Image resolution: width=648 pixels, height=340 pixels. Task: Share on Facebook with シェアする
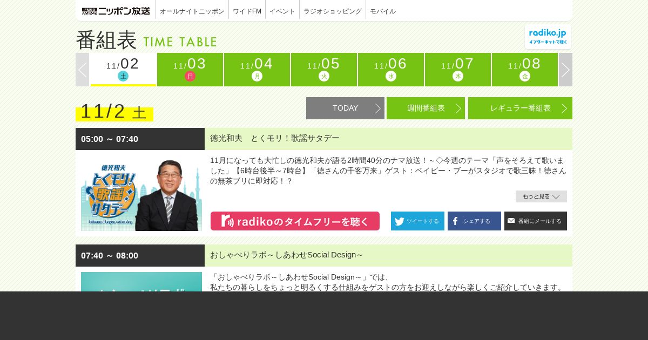point(474,221)
